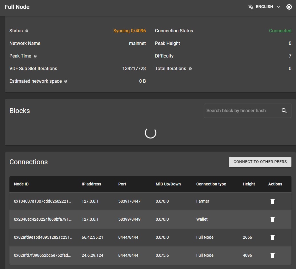Click the Peak Time help icon
296x269 pixels.
point(35,56)
